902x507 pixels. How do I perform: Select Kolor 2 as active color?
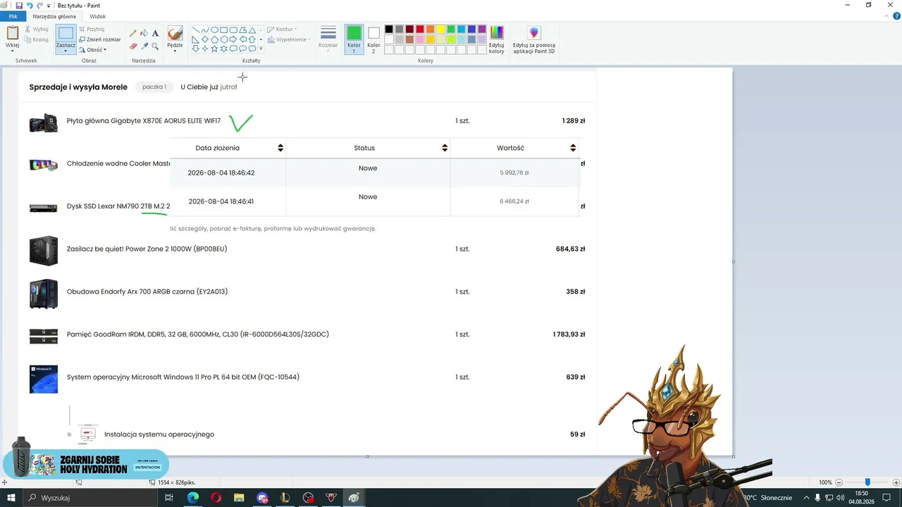click(373, 39)
